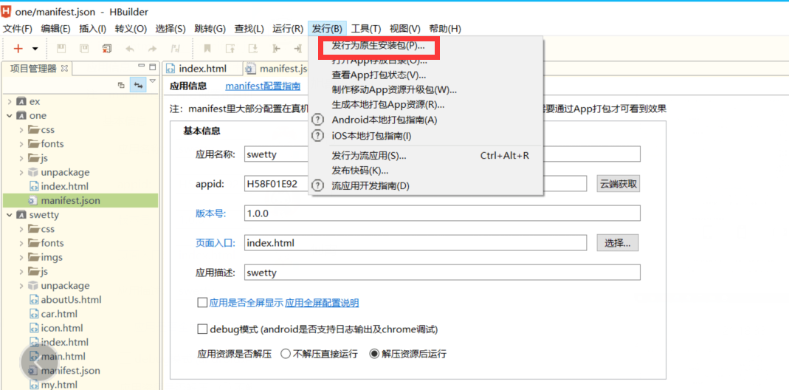789x390 pixels.
Task: Check debug模式 checkbox
Action: point(202,329)
